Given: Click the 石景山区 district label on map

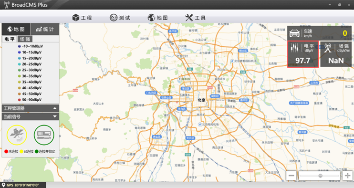Looking at the screenshot, I should click(167, 97).
